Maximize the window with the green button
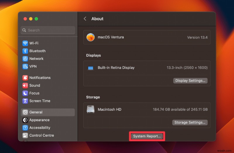The image size is (234, 153). (36, 19)
